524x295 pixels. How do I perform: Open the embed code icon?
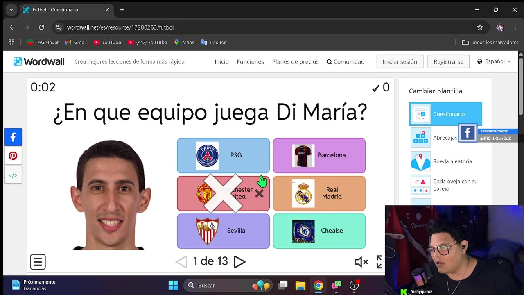coord(13,175)
